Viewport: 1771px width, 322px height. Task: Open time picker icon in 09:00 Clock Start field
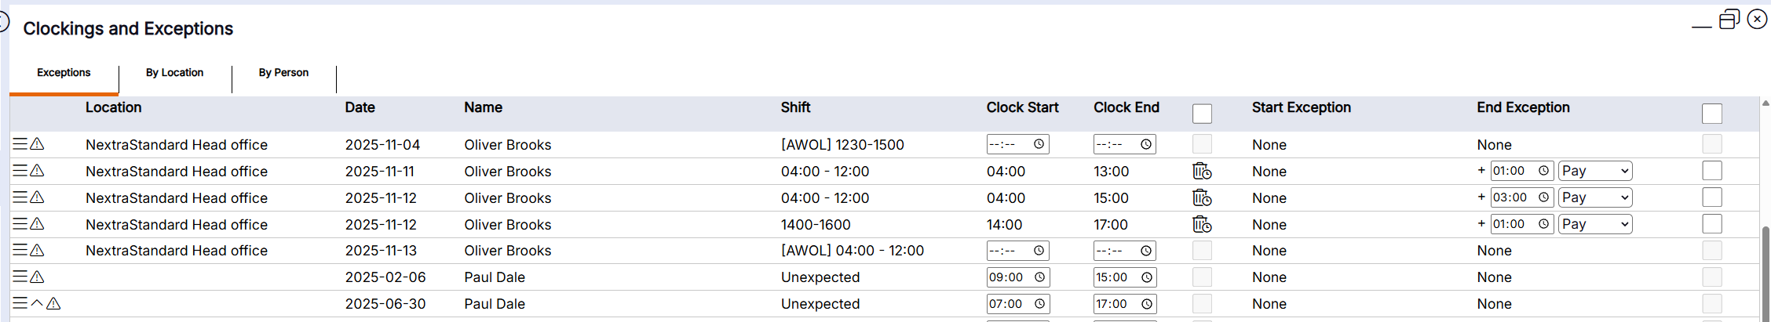(x=1039, y=277)
